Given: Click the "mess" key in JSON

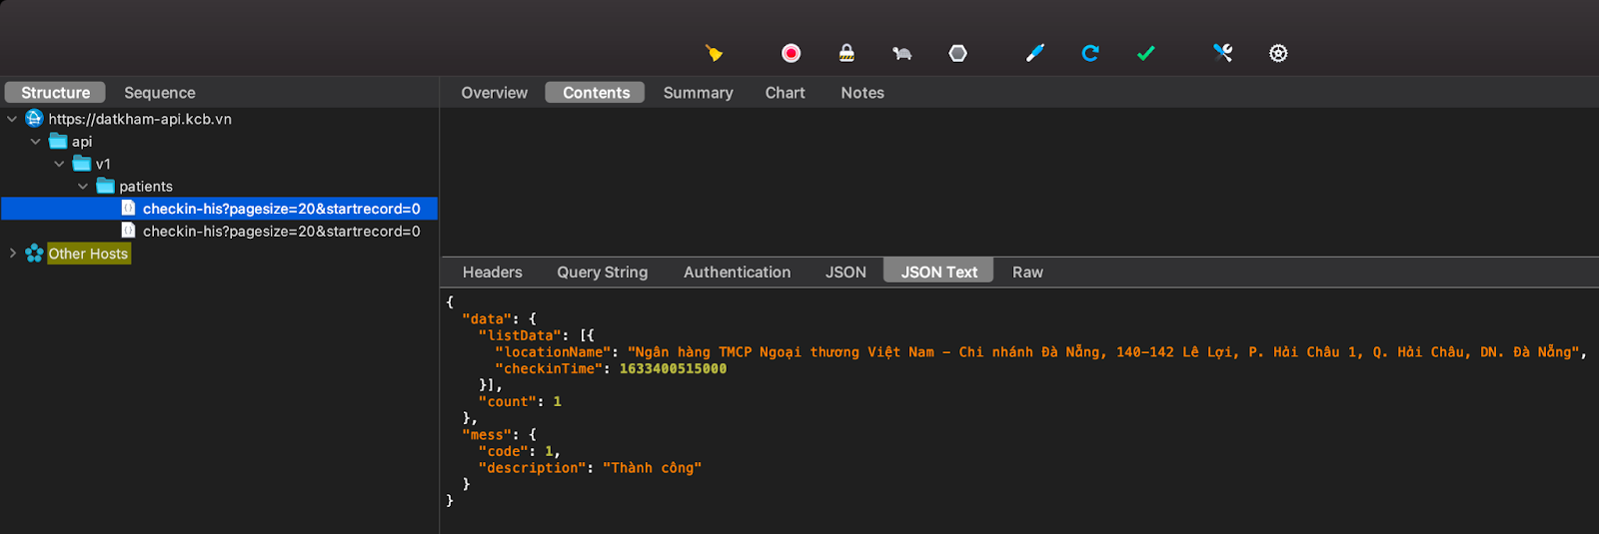Looking at the screenshot, I should point(487,435).
